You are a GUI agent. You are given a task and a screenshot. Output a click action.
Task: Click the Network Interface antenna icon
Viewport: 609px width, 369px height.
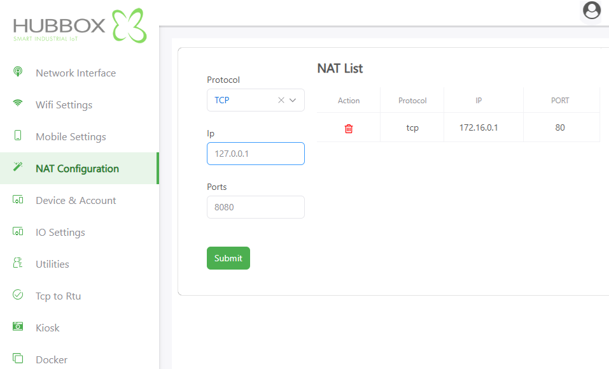click(18, 72)
